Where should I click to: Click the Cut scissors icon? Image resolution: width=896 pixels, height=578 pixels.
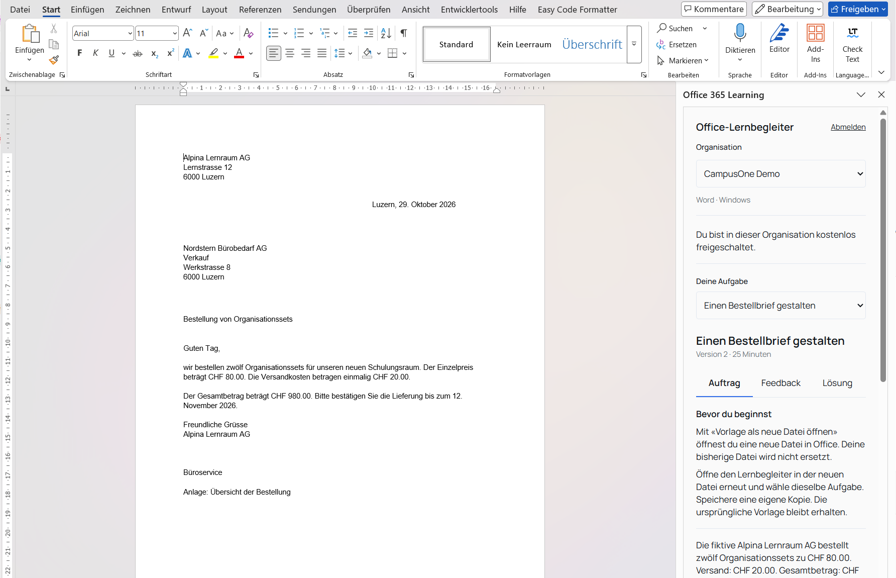(x=54, y=29)
